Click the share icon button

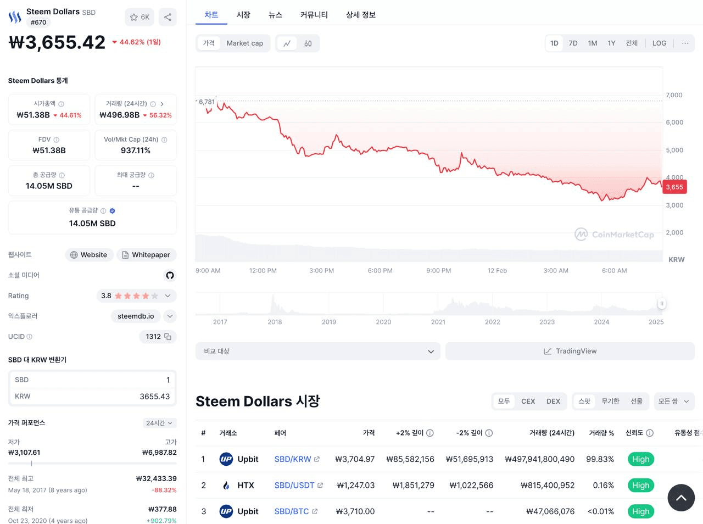click(x=168, y=17)
